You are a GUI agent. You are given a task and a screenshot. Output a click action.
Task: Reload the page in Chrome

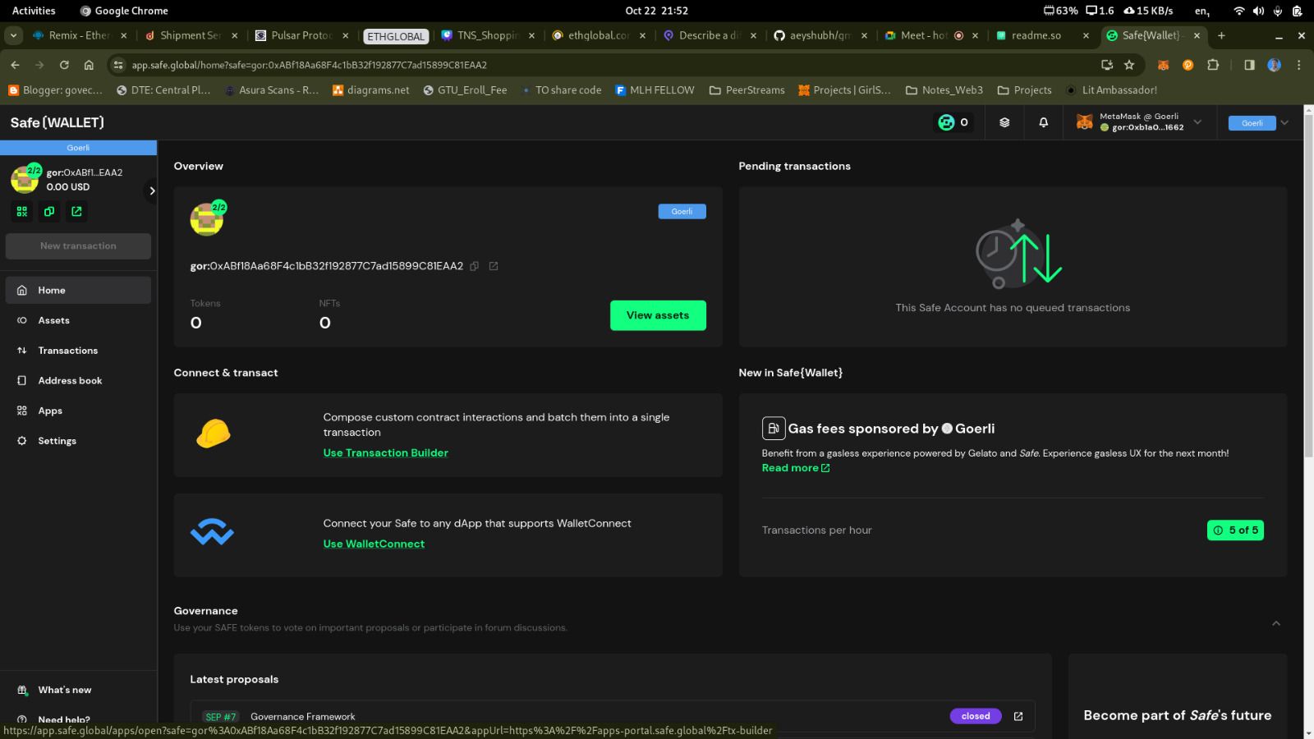[64, 65]
